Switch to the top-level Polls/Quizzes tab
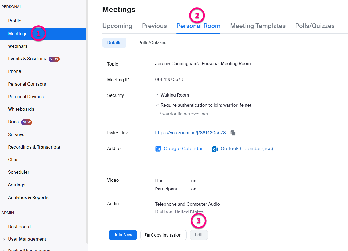Viewport: 348px width, 251px height. click(x=315, y=26)
